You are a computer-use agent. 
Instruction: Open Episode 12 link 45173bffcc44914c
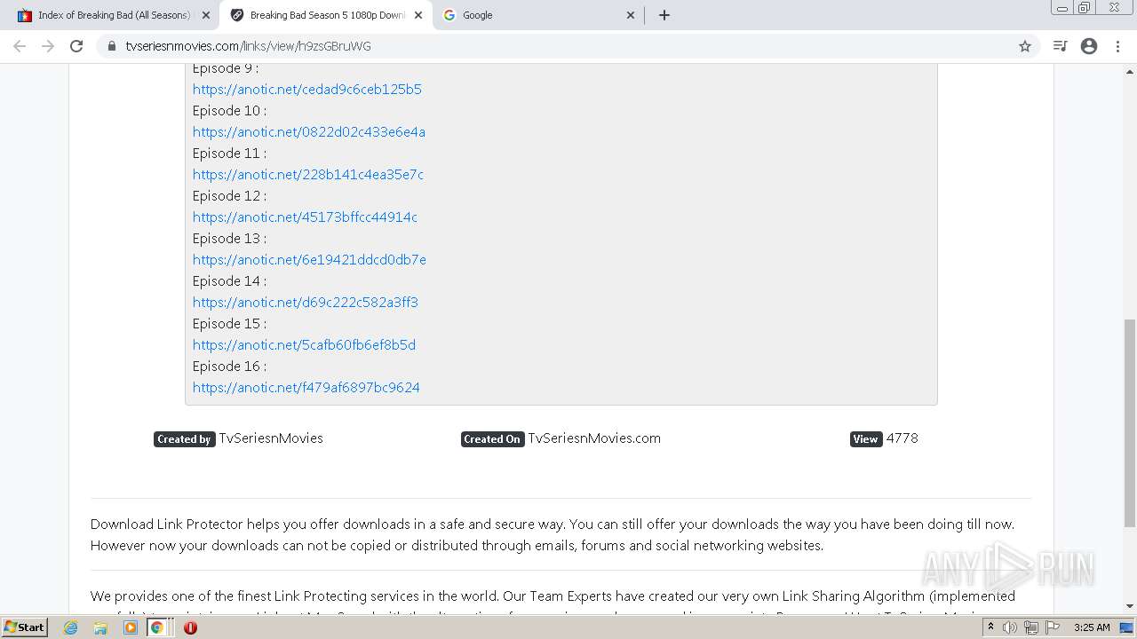pos(305,217)
